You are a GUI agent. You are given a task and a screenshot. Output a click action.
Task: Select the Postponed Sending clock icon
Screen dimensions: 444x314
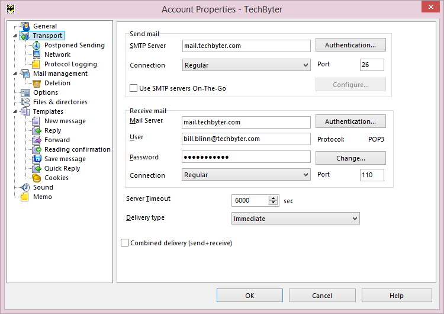pyautogui.click(x=37, y=45)
